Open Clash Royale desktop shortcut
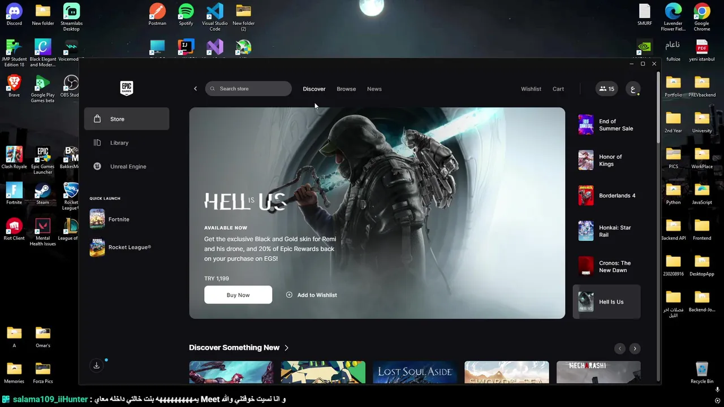The image size is (724, 407). (x=14, y=158)
